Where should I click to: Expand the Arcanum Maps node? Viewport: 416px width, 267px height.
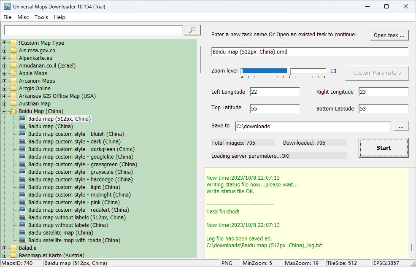click(4, 81)
